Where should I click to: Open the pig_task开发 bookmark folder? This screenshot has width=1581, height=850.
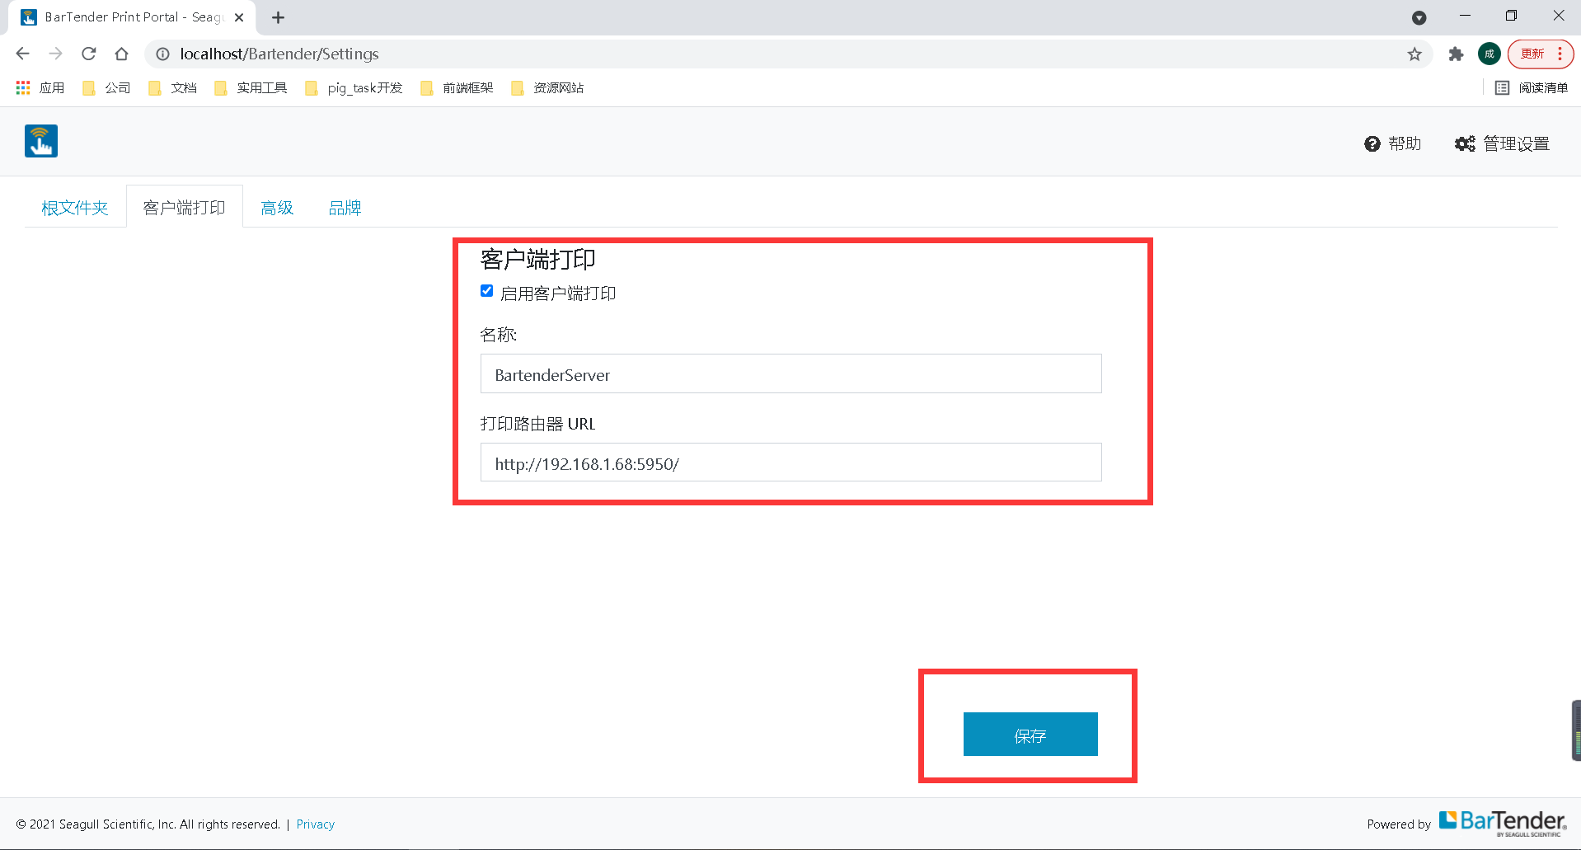(x=354, y=87)
